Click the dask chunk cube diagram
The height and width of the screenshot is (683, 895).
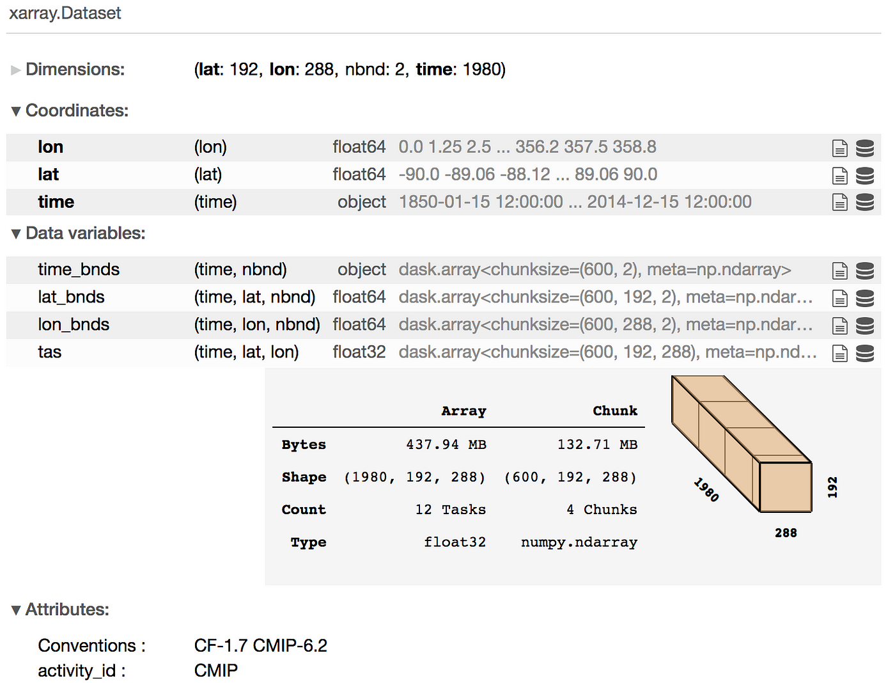pos(742,444)
